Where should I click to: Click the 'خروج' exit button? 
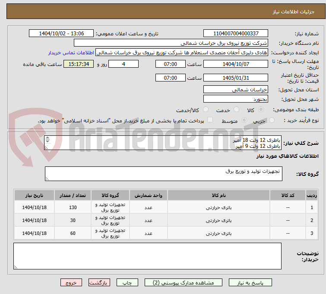tap(71, 283)
